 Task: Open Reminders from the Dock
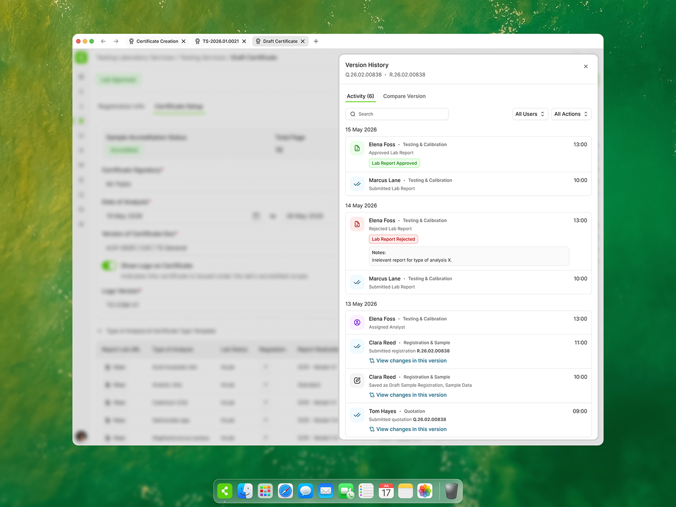(x=366, y=491)
